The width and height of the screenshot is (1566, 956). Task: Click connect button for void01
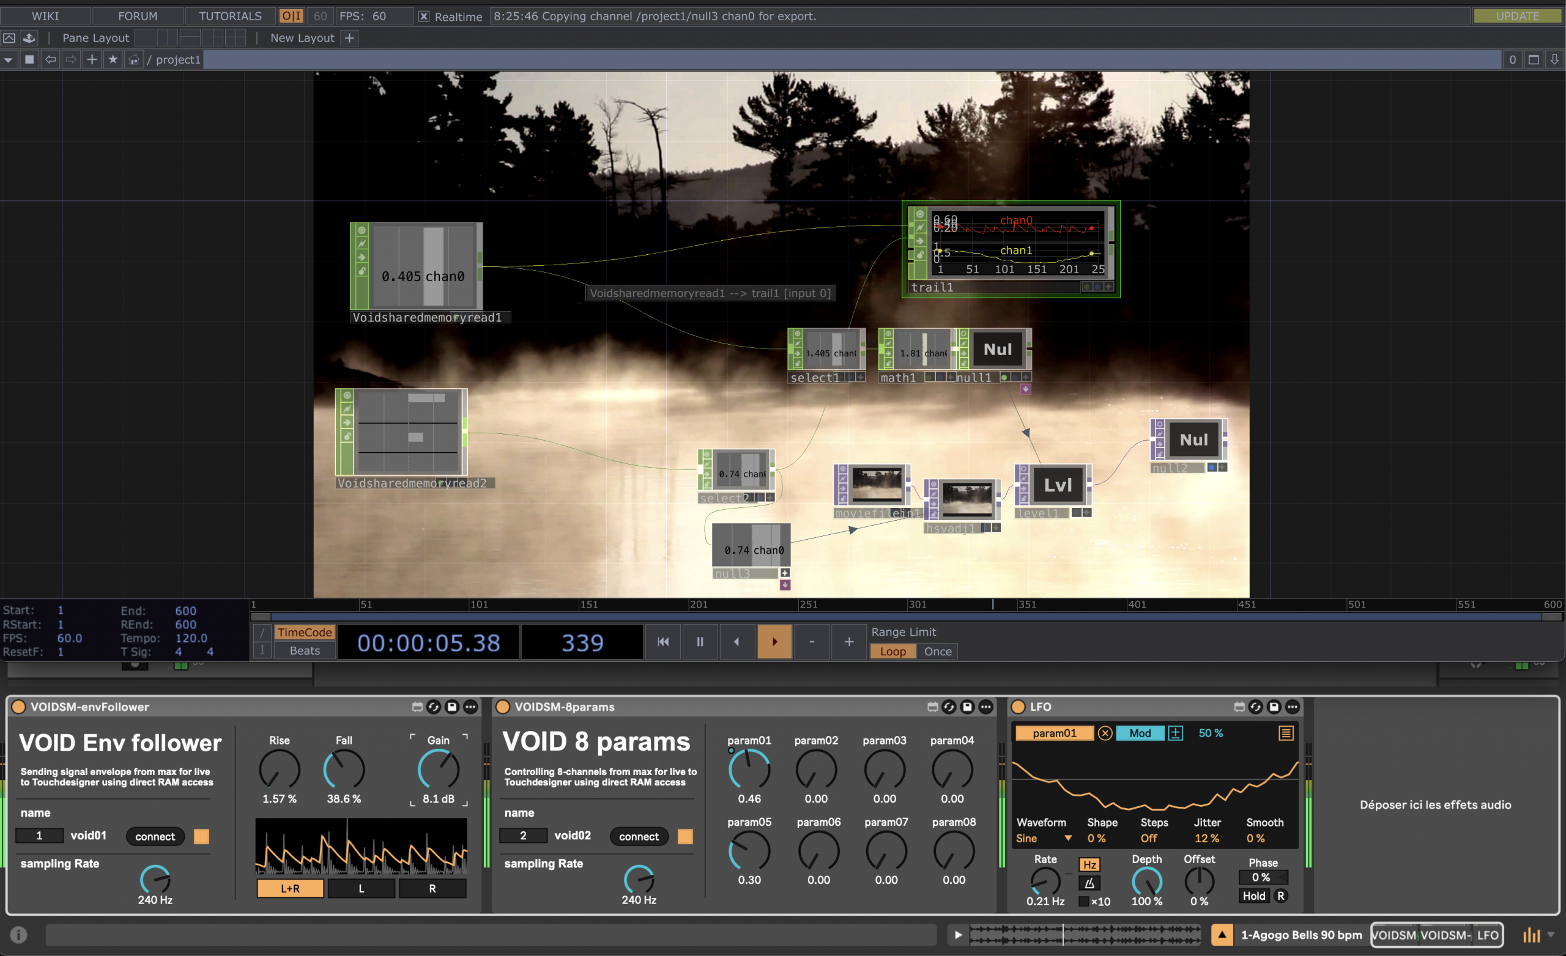pos(154,836)
